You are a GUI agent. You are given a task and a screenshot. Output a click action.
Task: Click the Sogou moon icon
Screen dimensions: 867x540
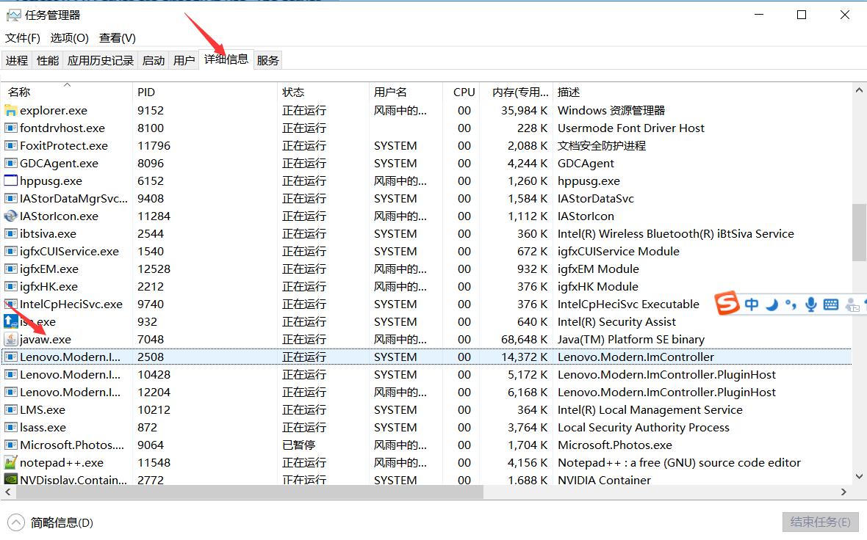pos(772,304)
